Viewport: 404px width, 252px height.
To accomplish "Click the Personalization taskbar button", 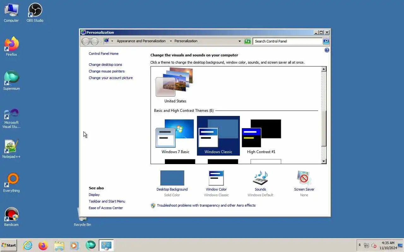I will [x=106, y=245].
